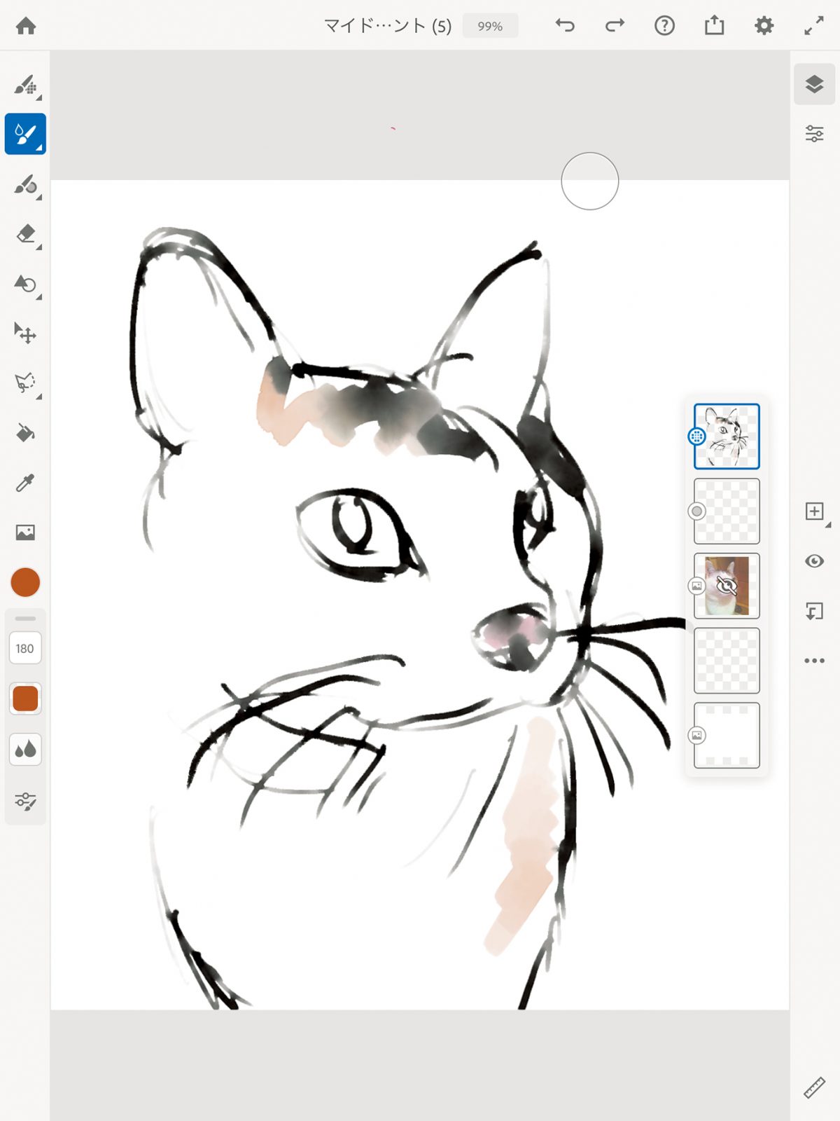Toggle the layer visibility eye icon

pyautogui.click(x=814, y=561)
